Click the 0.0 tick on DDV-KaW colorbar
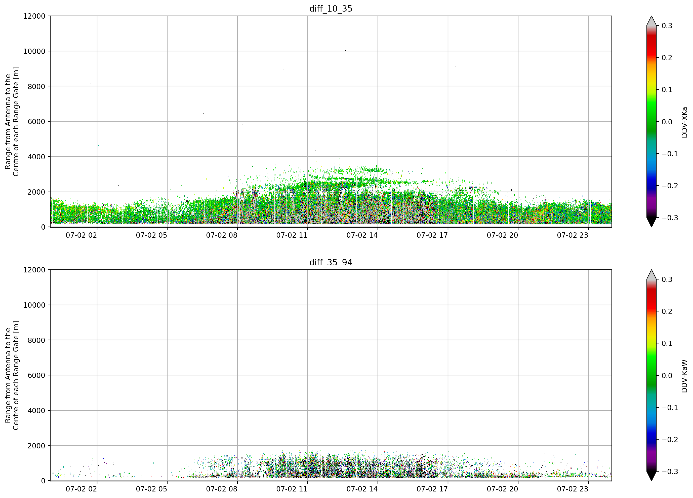Viewport: 693px width, 498px height. pyautogui.click(x=667, y=376)
